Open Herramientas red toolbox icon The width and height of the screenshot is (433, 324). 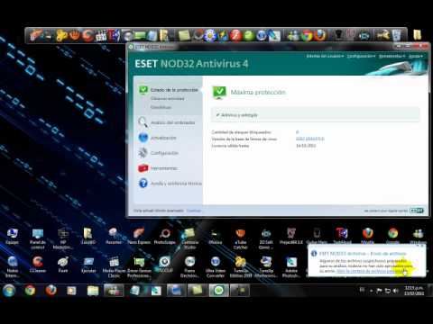tap(143, 168)
